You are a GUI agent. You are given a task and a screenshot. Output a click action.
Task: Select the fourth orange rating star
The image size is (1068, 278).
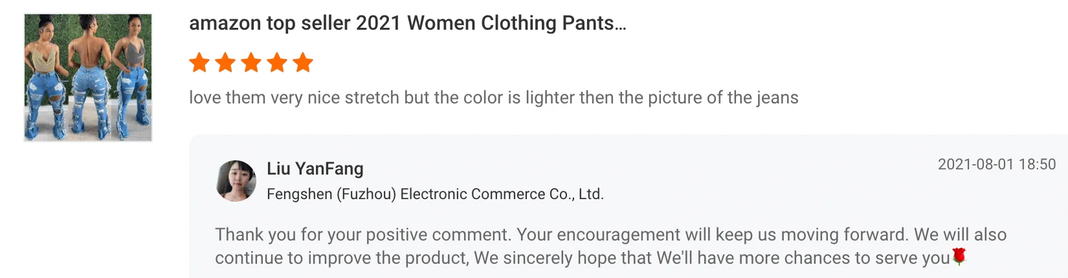[277, 63]
